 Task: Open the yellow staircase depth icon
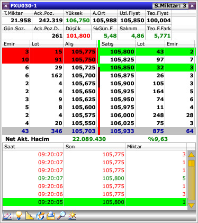pyautogui.click(x=30, y=216)
